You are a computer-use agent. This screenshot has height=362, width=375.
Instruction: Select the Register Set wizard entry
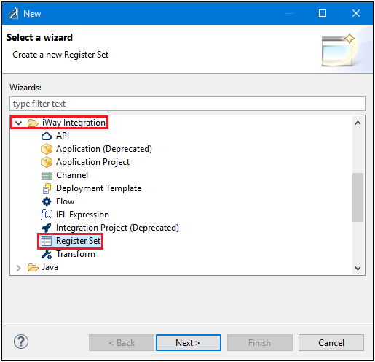[x=71, y=241]
